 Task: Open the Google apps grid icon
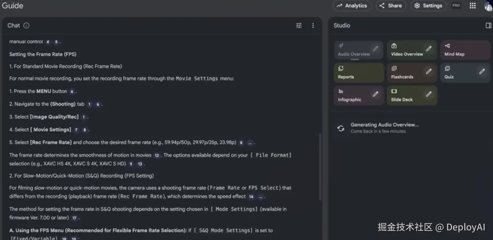(x=473, y=6)
